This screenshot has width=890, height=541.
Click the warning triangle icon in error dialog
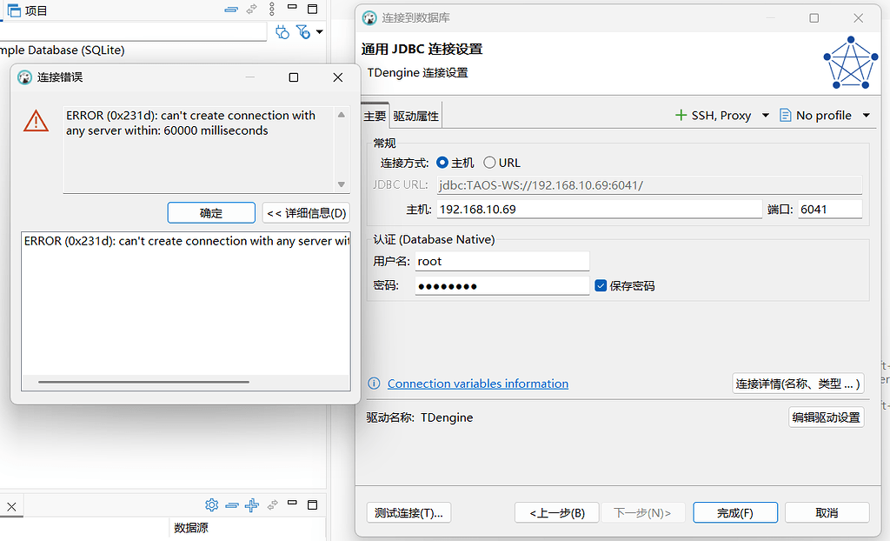coord(36,121)
